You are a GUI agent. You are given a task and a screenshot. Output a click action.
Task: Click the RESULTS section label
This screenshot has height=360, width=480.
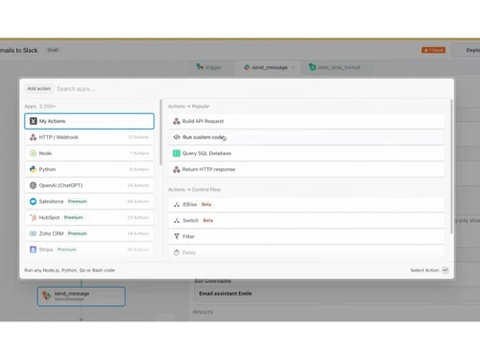[x=203, y=312]
